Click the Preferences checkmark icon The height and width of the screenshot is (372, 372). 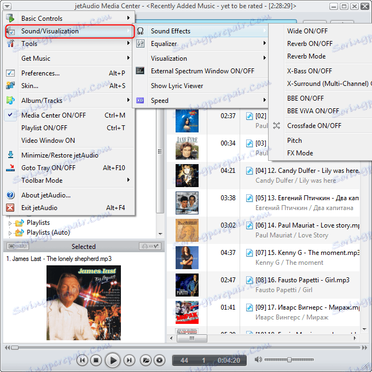pyautogui.click(x=10, y=73)
